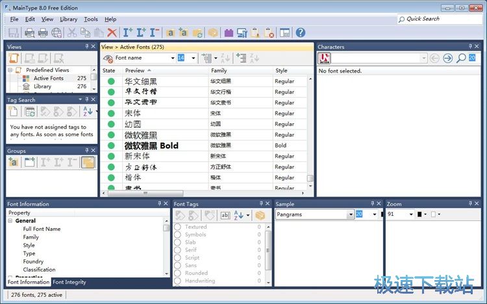This screenshot has width=487, height=304.
Task: Click the Help question mark toolbar icon
Action: (300, 32)
